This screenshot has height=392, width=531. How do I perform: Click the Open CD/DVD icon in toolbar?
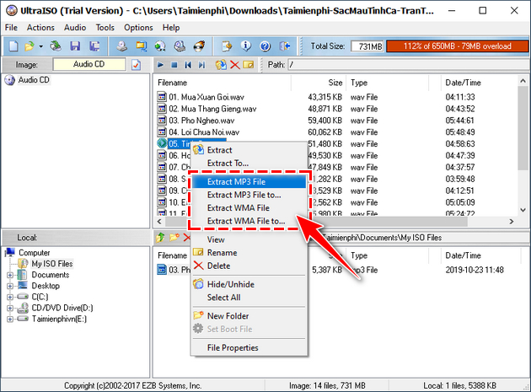(x=56, y=46)
